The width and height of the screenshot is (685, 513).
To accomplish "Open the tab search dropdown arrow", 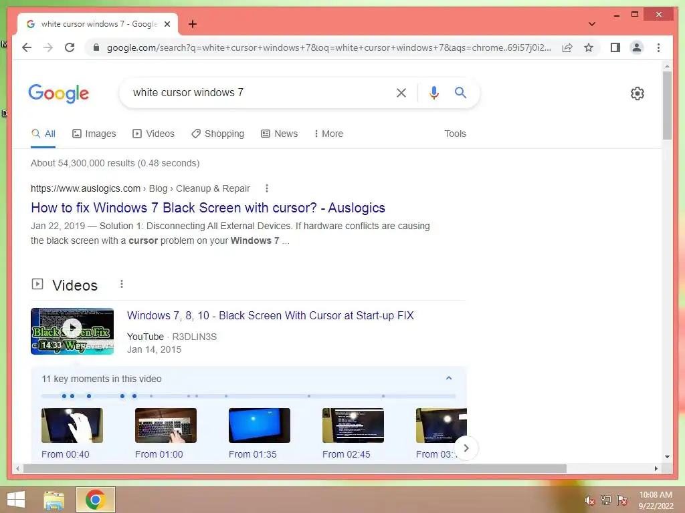I will (591, 24).
